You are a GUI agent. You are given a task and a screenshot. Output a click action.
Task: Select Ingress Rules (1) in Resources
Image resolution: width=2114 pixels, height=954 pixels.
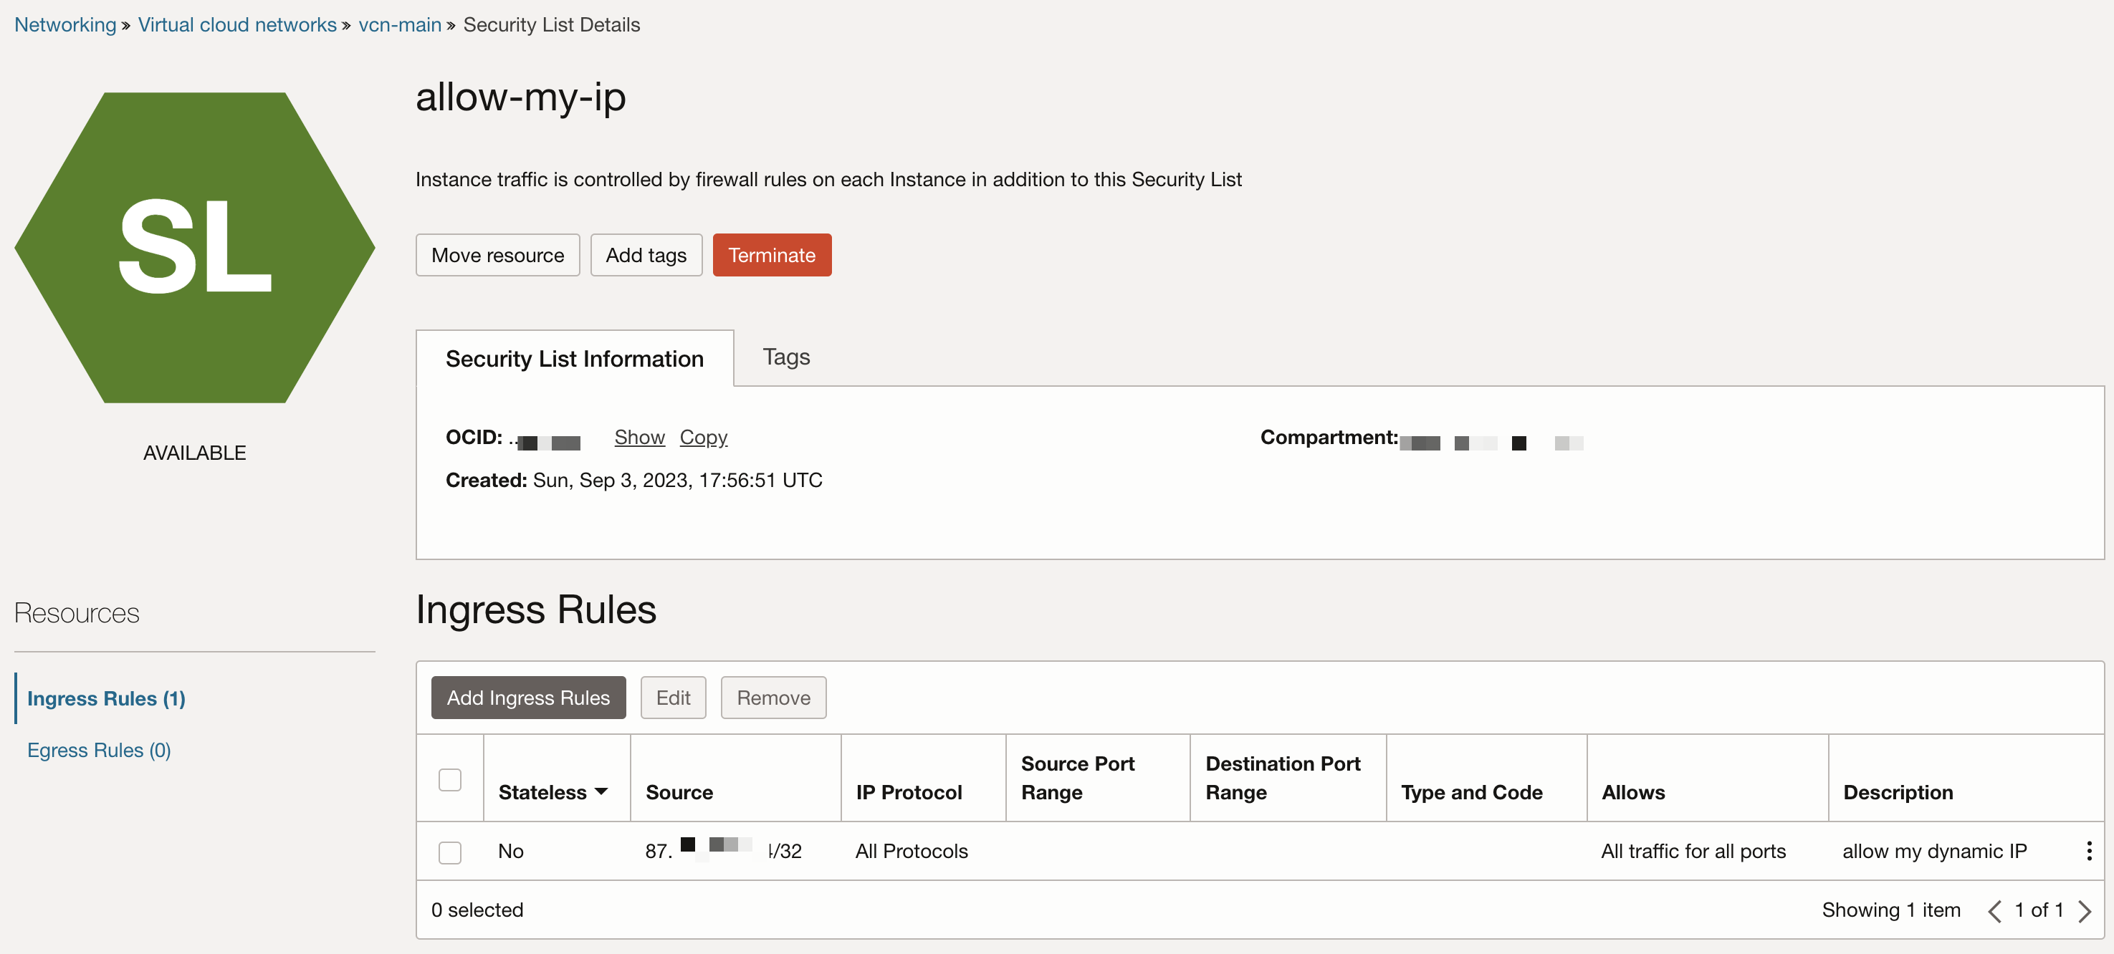(x=106, y=698)
